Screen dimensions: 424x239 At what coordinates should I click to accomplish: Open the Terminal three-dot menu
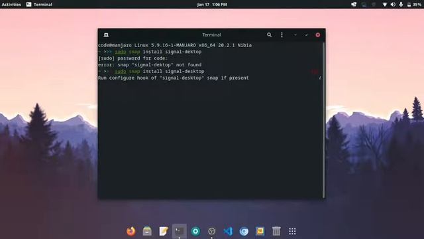coord(282,35)
